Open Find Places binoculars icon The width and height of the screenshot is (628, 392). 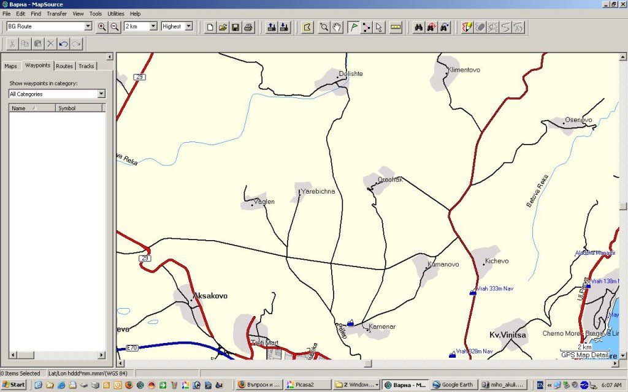pos(418,27)
